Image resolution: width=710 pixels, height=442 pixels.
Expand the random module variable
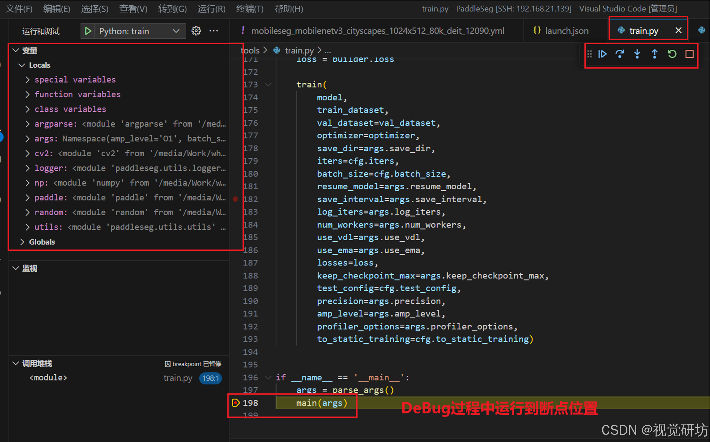point(27,212)
